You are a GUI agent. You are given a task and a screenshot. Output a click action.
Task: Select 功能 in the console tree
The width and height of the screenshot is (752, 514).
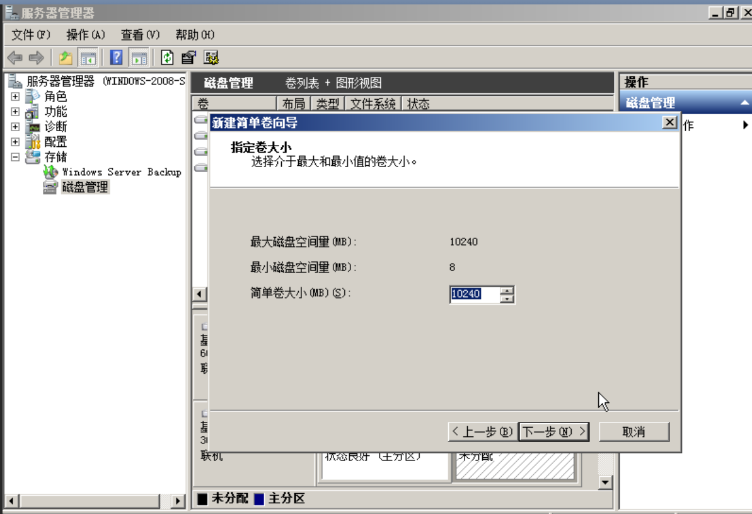[55, 112]
